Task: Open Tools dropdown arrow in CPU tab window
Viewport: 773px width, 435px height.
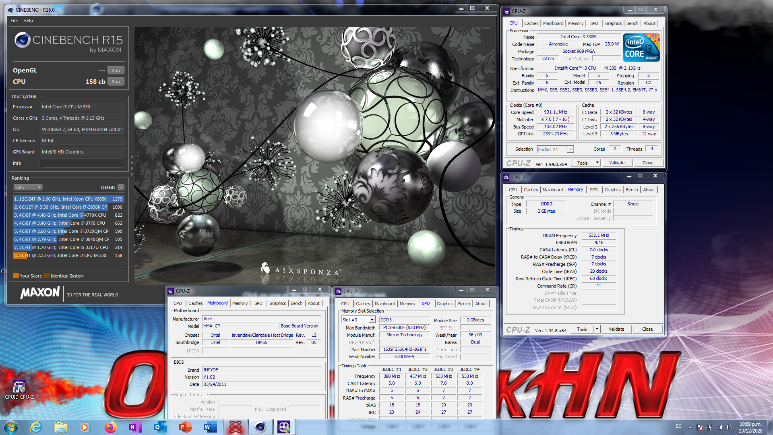Action: (x=597, y=163)
